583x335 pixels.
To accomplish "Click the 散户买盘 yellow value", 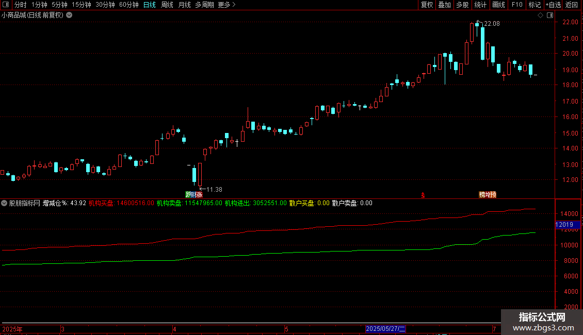I will coord(323,203).
